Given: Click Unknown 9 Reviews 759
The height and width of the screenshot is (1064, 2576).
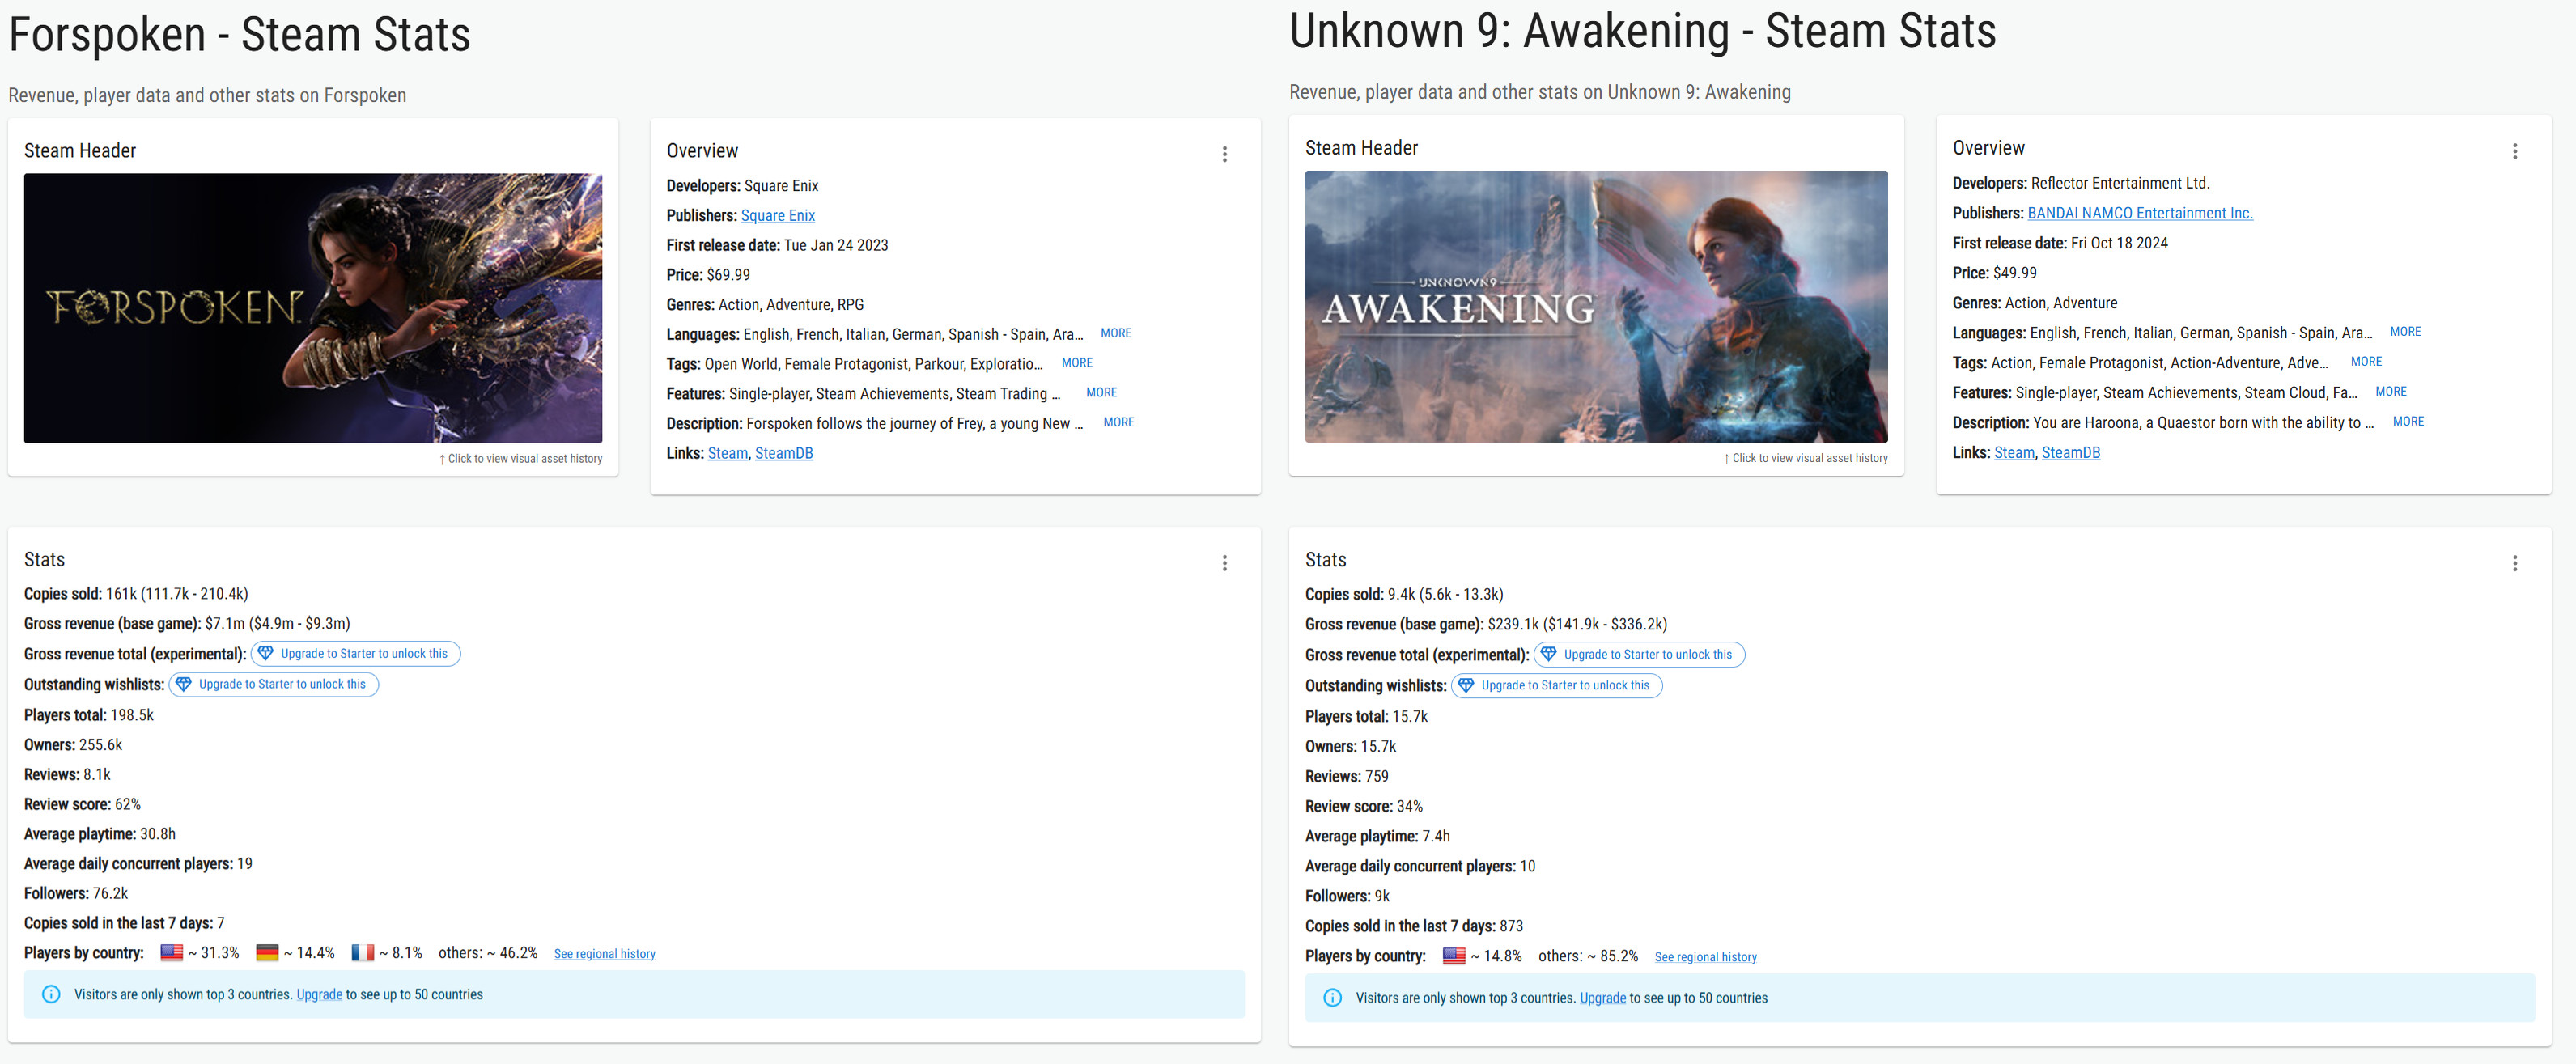Looking at the screenshot, I should coord(1346,777).
